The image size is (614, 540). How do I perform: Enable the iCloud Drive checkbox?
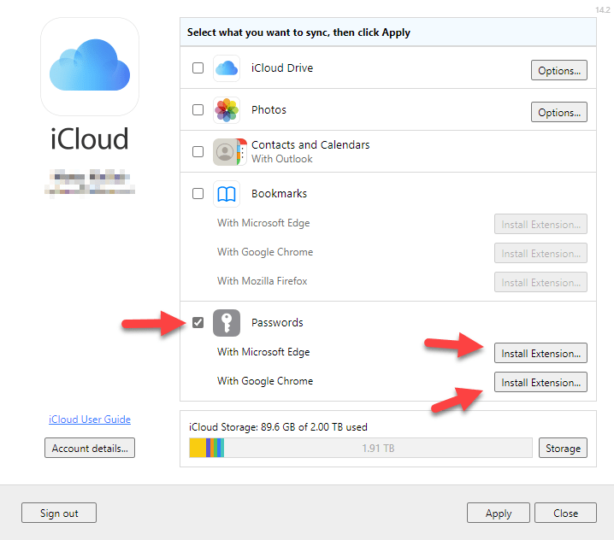coord(198,68)
